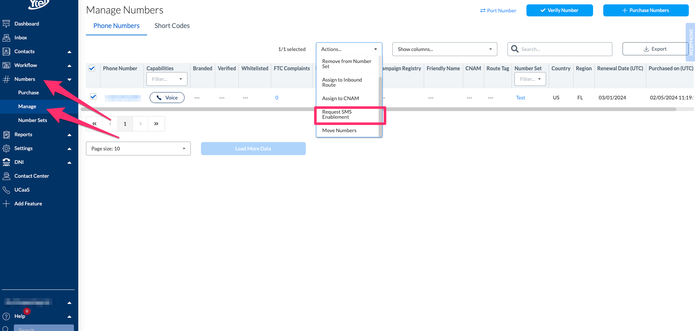
Task: Open the DNI sidebar icon
Action: click(x=7, y=162)
